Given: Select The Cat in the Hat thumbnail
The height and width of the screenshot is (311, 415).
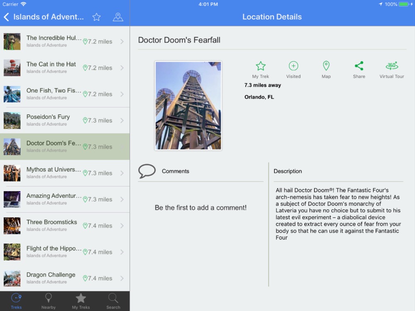Looking at the screenshot, I should tap(12, 68).
